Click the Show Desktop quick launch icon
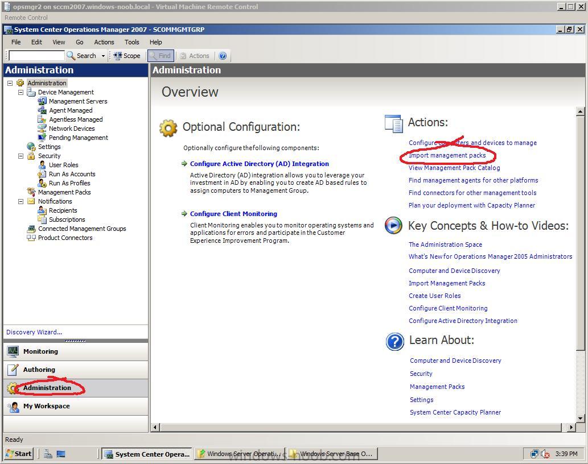This screenshot has width=588, height=464. pos(61,454)
